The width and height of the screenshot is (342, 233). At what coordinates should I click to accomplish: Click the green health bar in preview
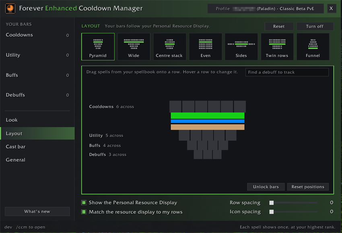coord(208,115)
